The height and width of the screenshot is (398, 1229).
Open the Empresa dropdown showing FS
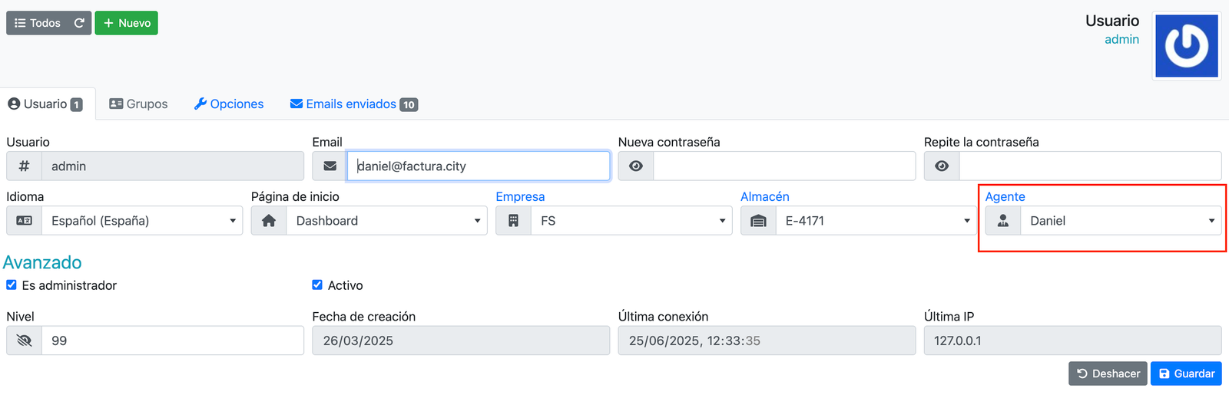pyautogui.click(x=631, y=221)
